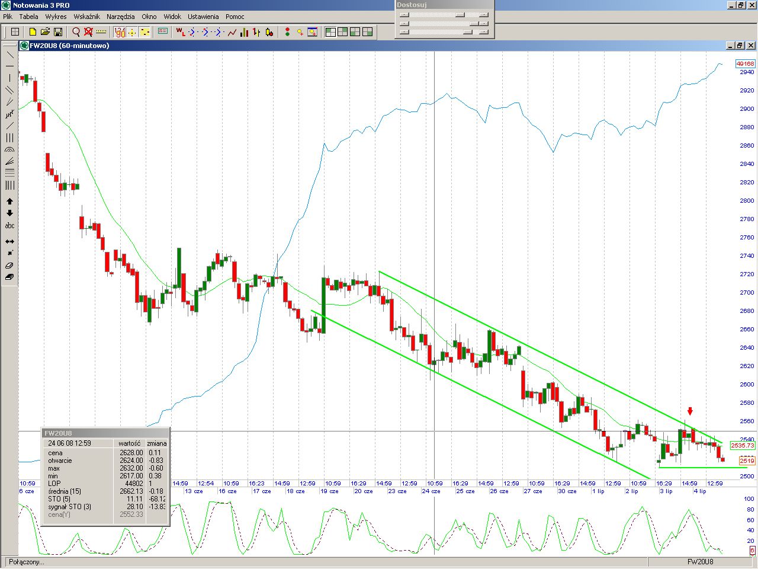Image resolution: width=758 pixels, height=569 pixels.
Task: Restore the FW20U8 chart window
Action: pos(740,46)
